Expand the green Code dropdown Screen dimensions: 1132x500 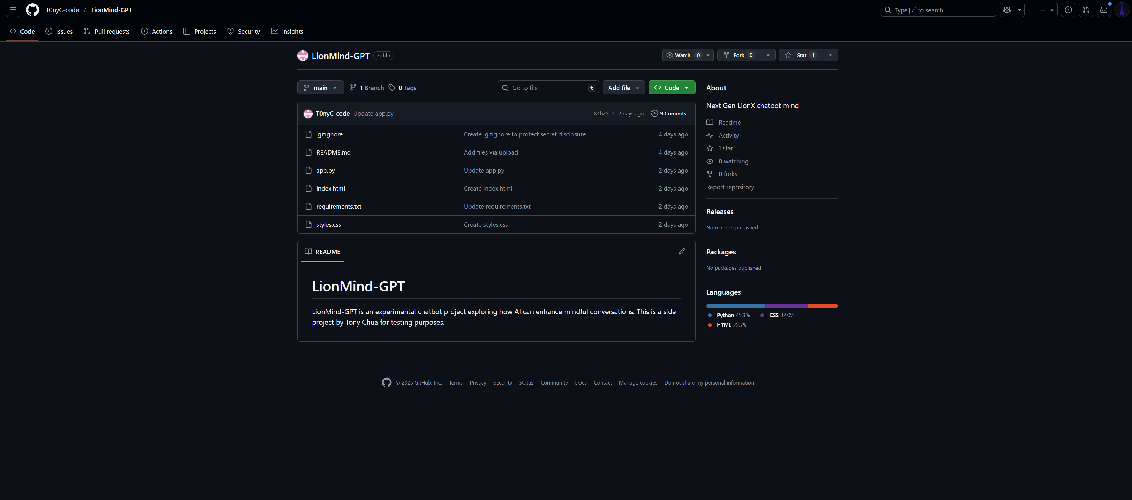click(x=671, y=87)
